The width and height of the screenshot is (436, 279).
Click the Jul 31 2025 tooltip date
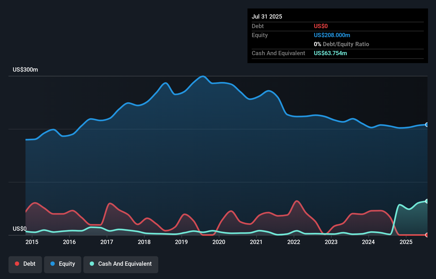point(267,16)
